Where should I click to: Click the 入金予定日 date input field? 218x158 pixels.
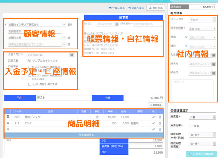pos(49,55)
